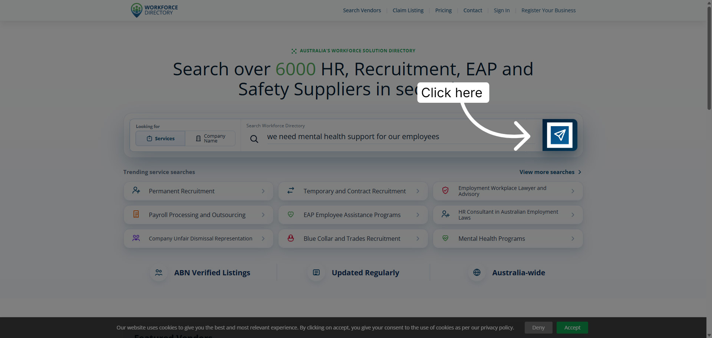Open Company Unfair Dismissal Representation search
Screen dimensions: 712x338
pos(198,239)
